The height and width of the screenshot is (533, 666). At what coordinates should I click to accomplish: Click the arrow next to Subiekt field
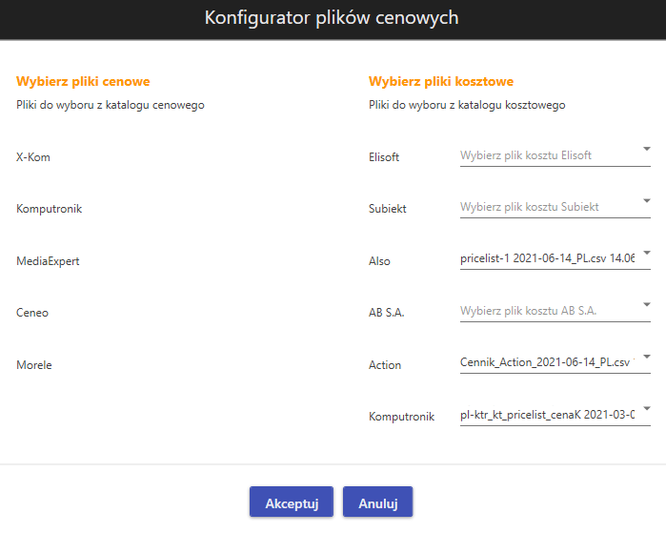[646, 200]
